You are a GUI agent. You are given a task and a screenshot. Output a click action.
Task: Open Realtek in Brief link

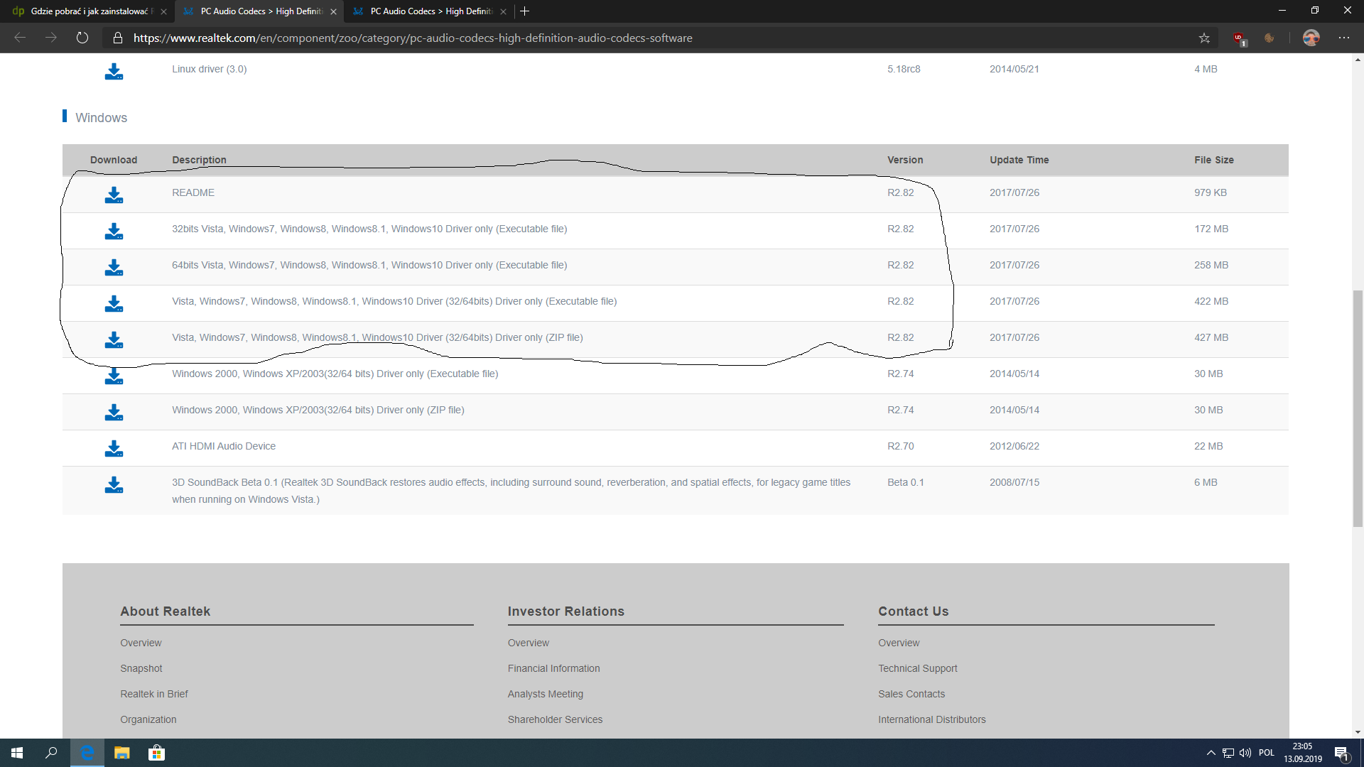click(154, 694)
